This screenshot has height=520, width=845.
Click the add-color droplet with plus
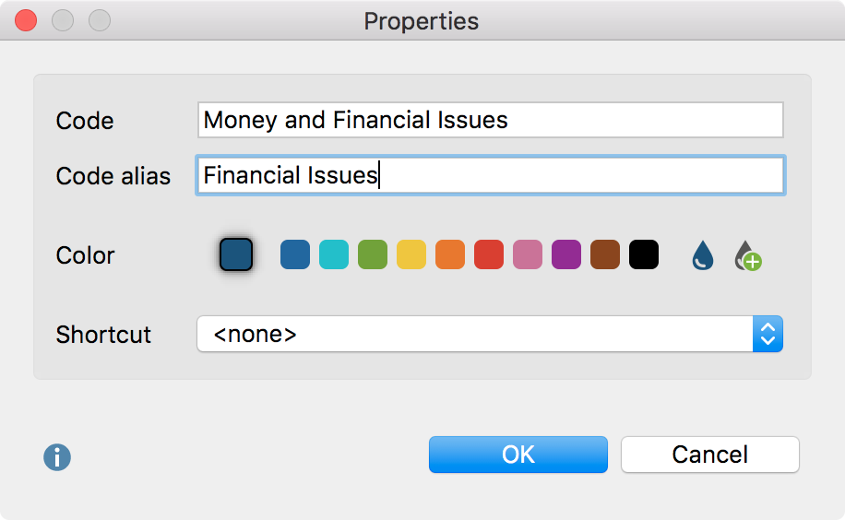[747, 255]
